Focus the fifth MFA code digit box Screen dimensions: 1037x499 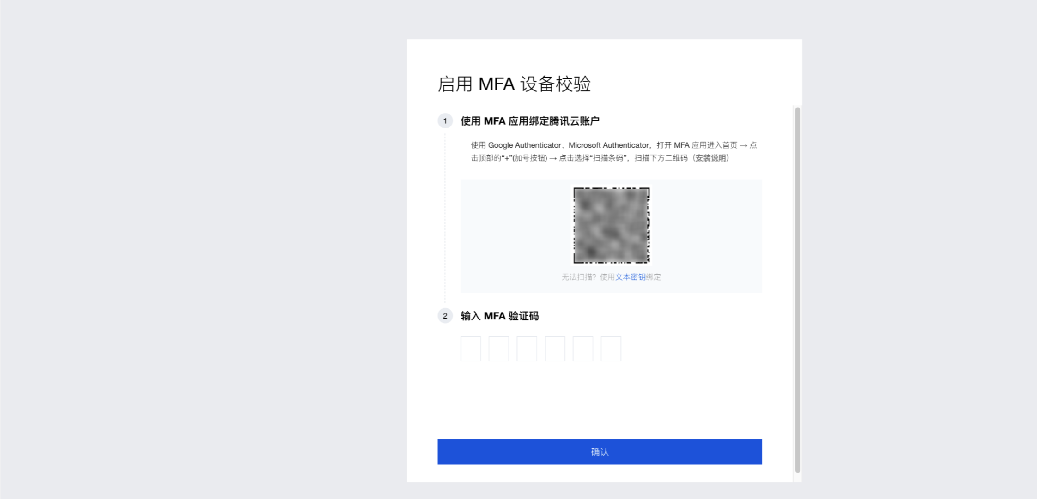click(x=583, y=349)
